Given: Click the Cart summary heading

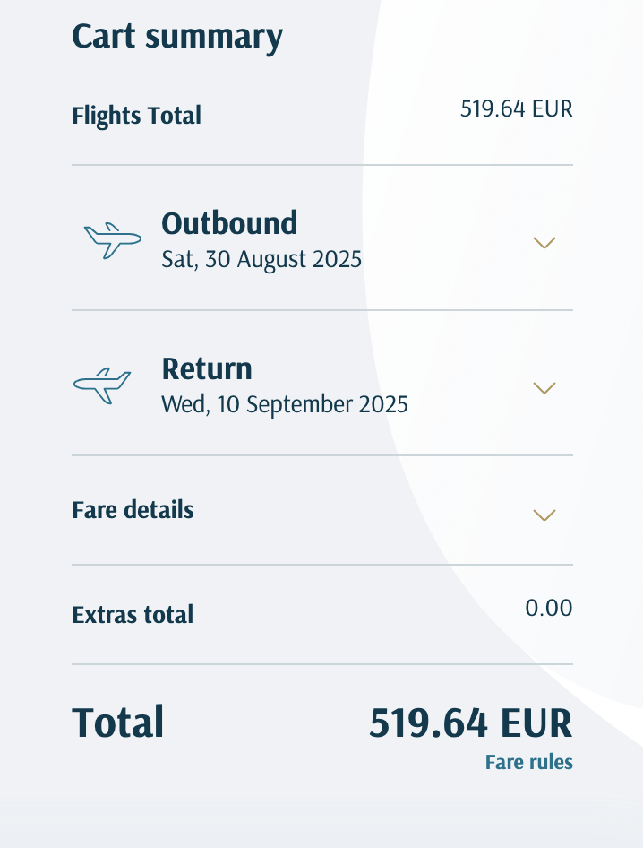Looking at the screenshot, I should (177, 38).
